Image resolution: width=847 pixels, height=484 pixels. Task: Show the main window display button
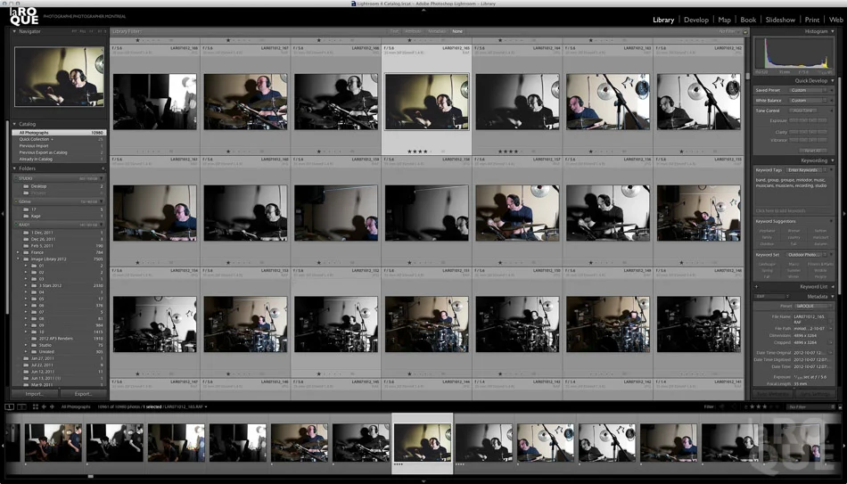[x=10, y=406]
